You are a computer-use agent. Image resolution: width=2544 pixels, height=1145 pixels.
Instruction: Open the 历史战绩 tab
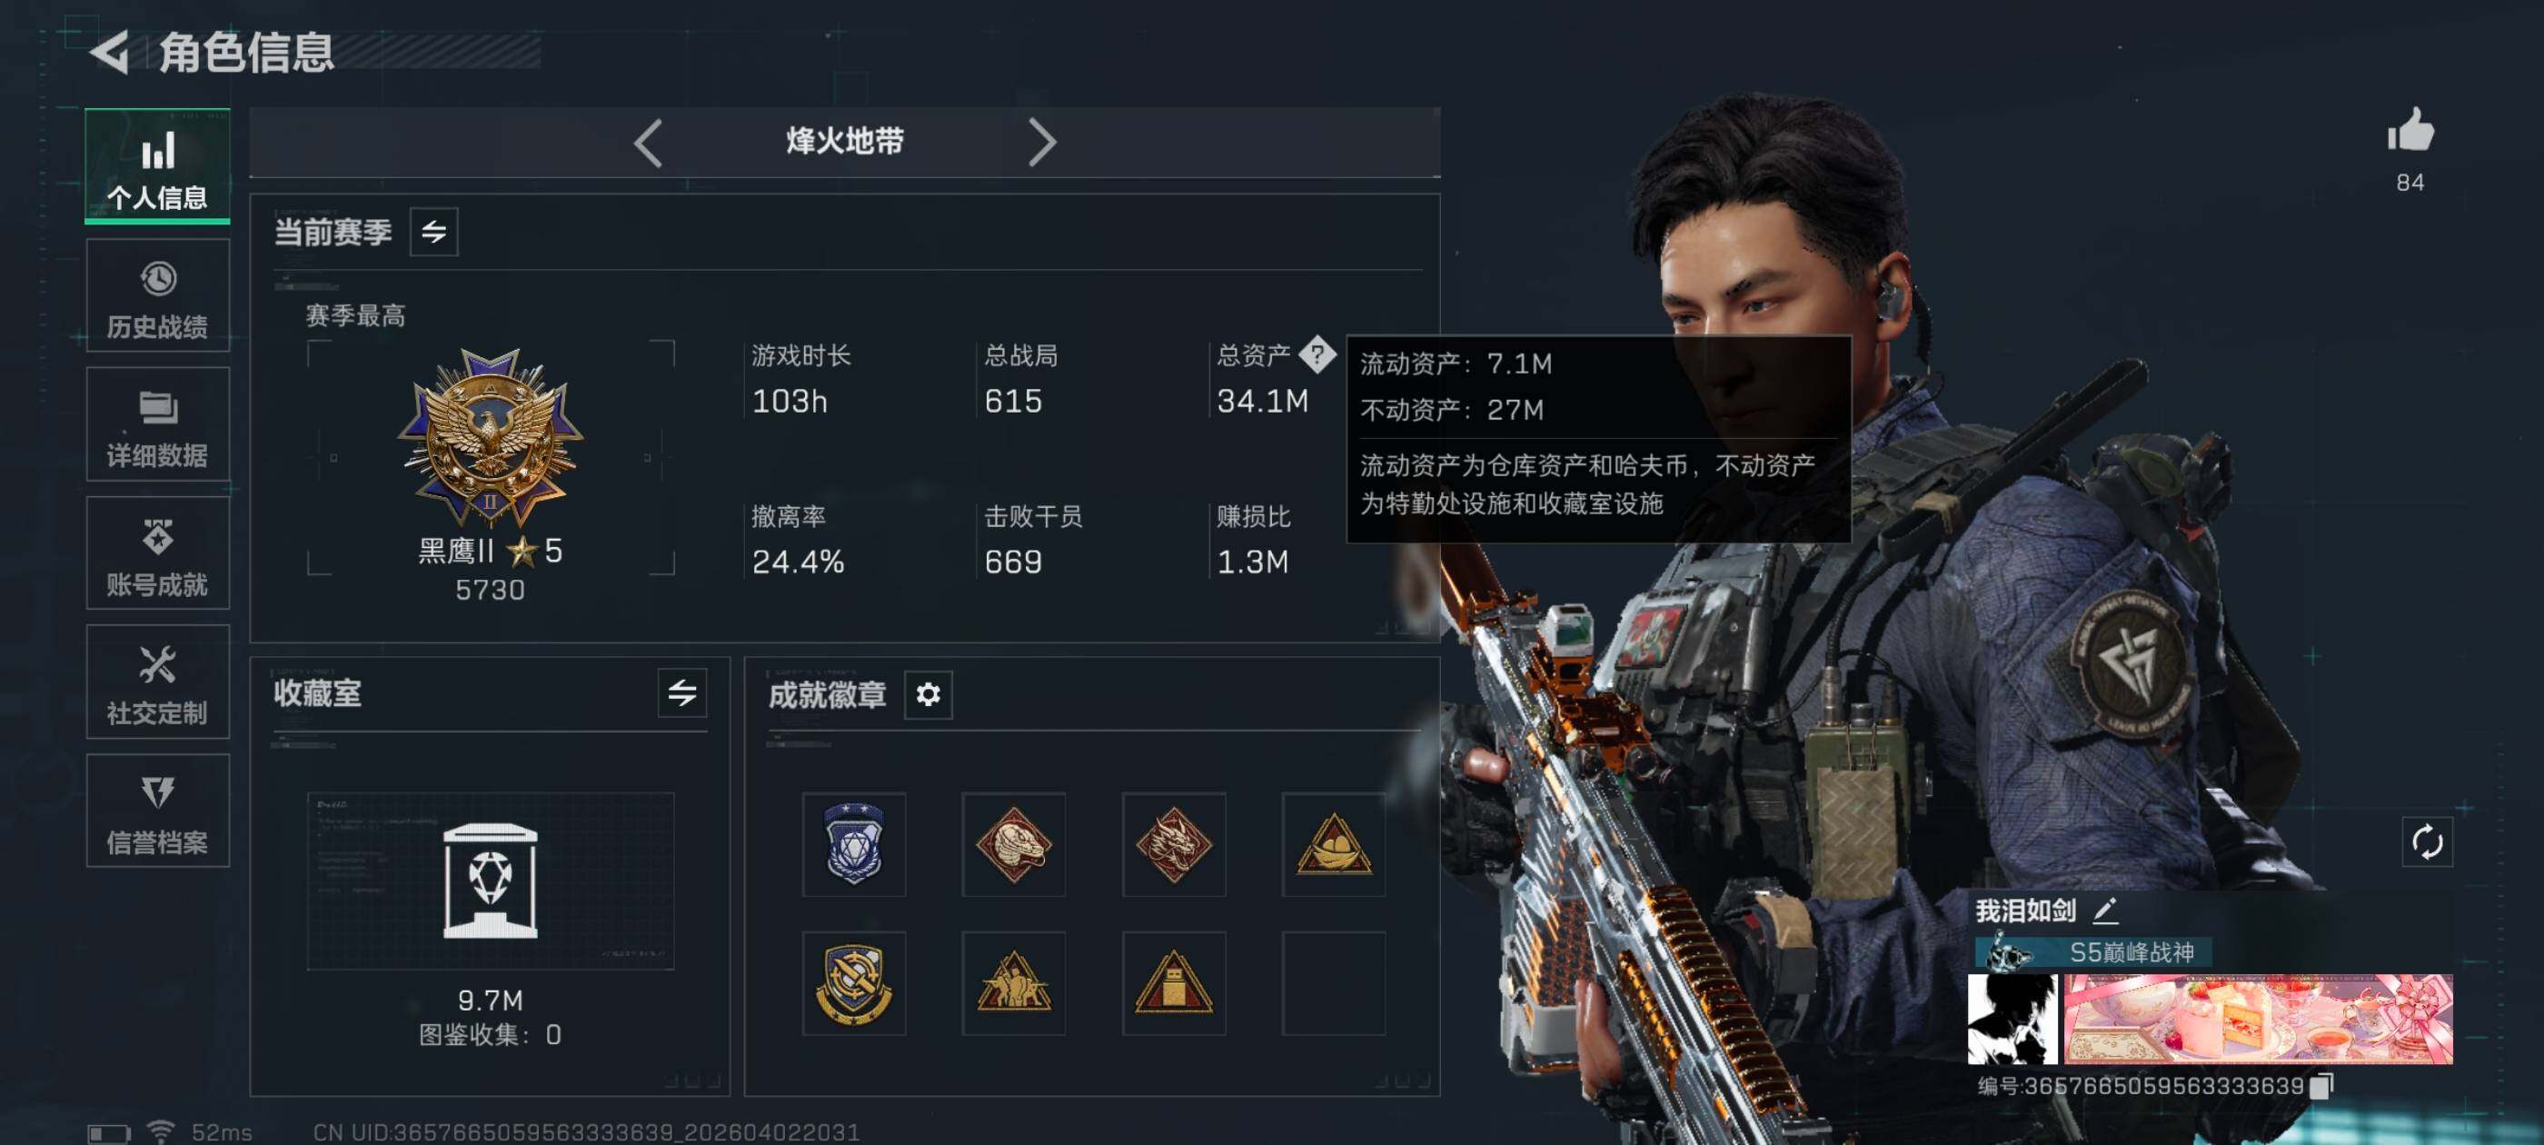(x=158, y=295)
